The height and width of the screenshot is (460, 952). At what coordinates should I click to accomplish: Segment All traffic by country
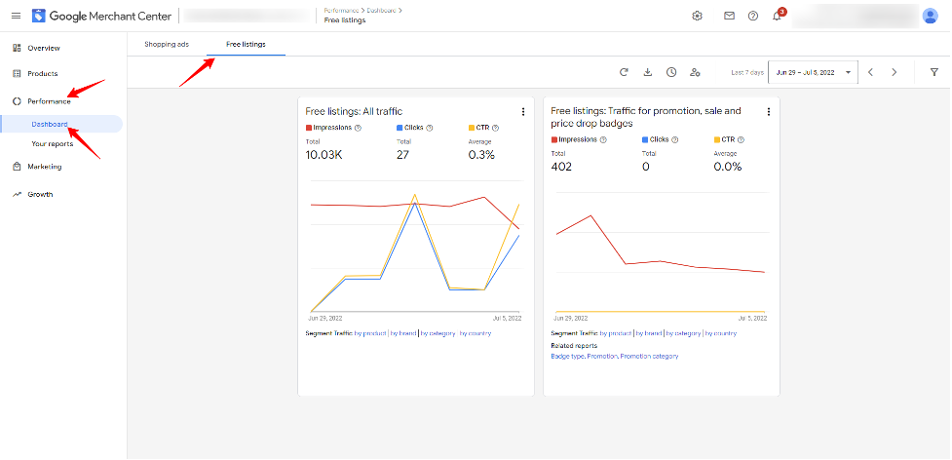point(476,333)
